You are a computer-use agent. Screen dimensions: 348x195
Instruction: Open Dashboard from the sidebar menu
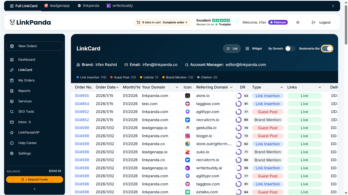pos(27,60)
